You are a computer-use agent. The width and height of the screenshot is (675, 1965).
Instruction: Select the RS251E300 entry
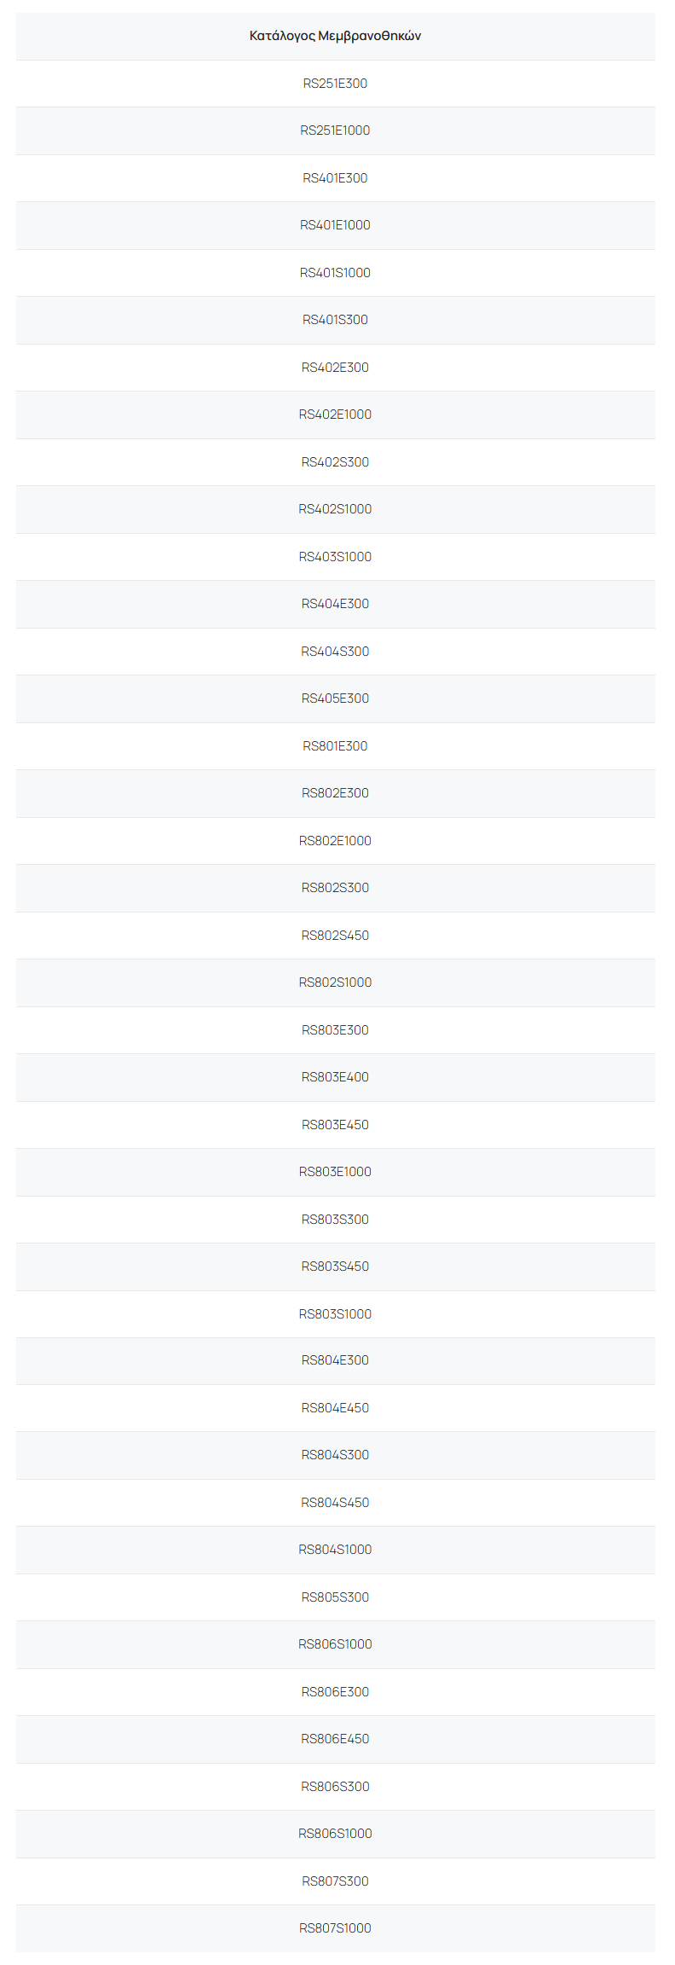pos(335,84)
